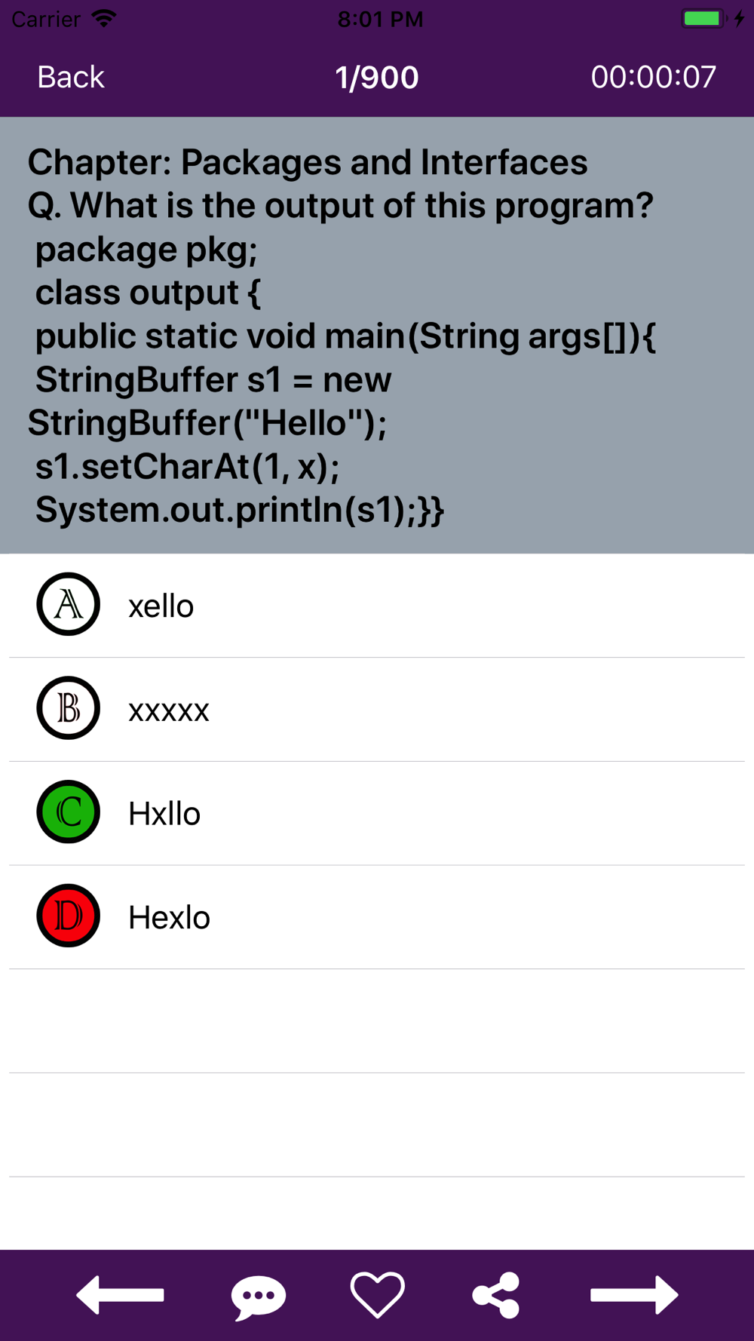Tap the first empty row below answers
Image resolution: width=754 pixels, height=1341 pixels.
[x=377, y=1021]
